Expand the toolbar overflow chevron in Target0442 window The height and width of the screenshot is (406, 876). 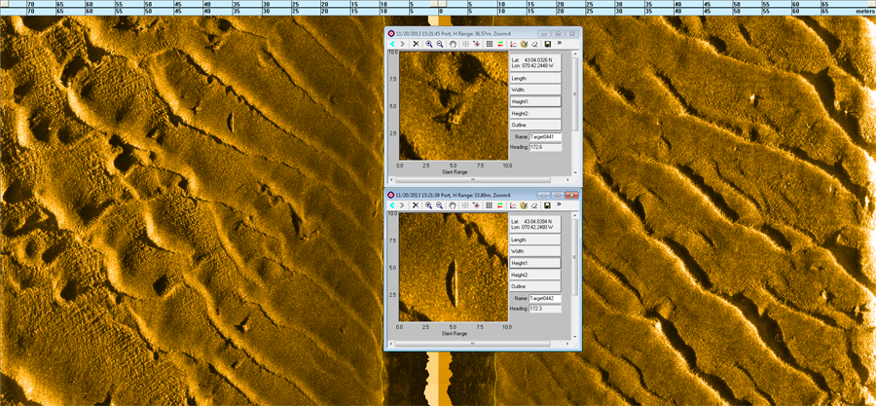click(x=560, y=206)
